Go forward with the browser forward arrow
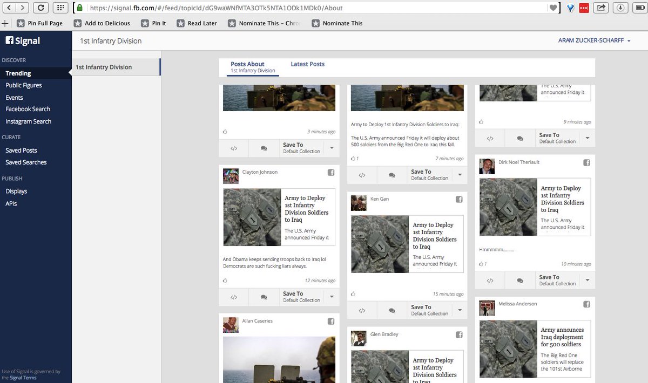 [23, 8]
